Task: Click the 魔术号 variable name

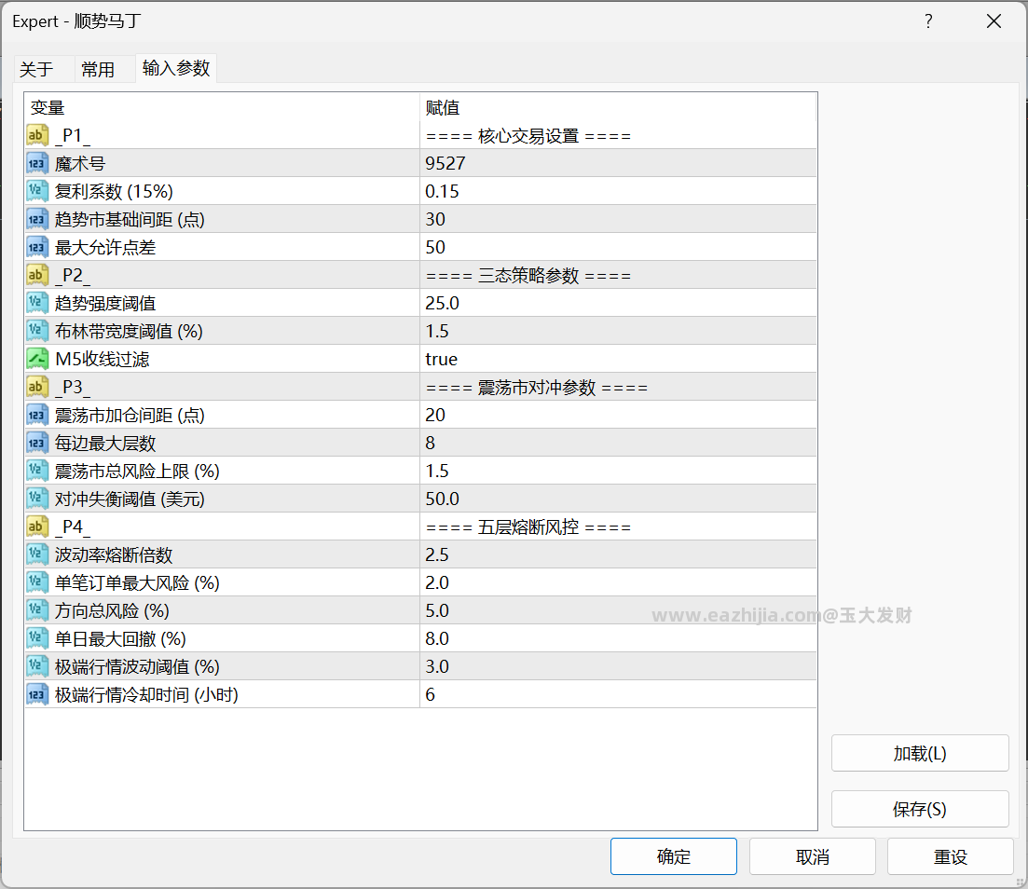Action: tap(80, 163)
